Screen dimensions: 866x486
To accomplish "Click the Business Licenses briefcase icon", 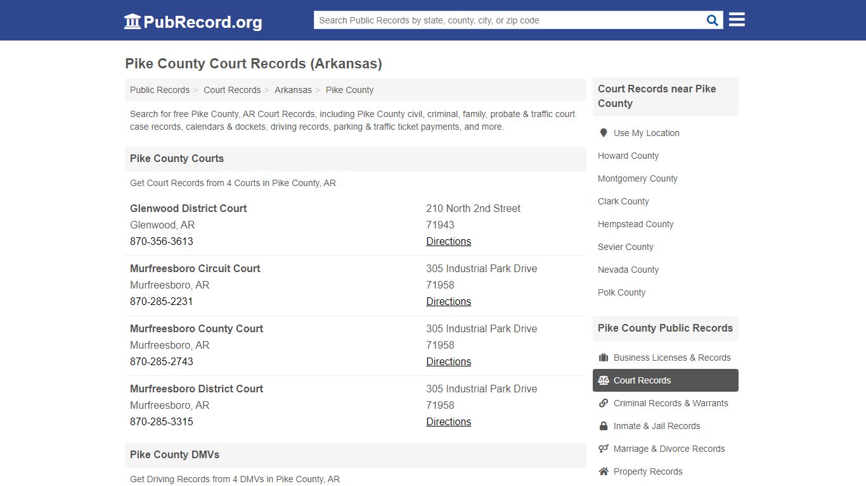I will click(604, 358).
